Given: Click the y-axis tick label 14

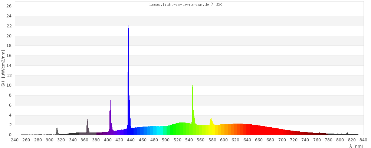Looking at the screenshot, I should 9,65.
